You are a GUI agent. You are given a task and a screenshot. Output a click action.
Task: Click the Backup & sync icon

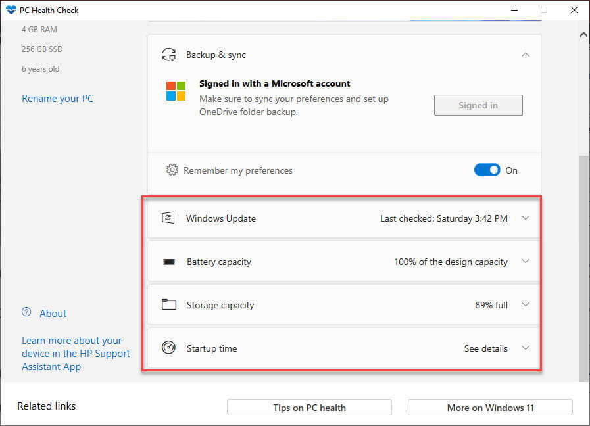[x=169, y=55]
